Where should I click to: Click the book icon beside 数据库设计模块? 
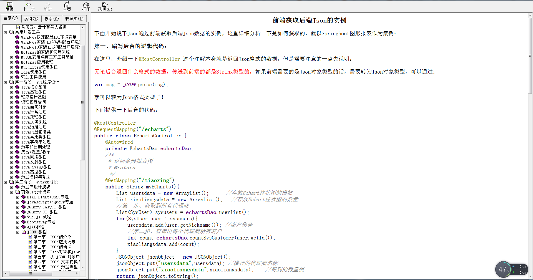(x=17, y=187)
